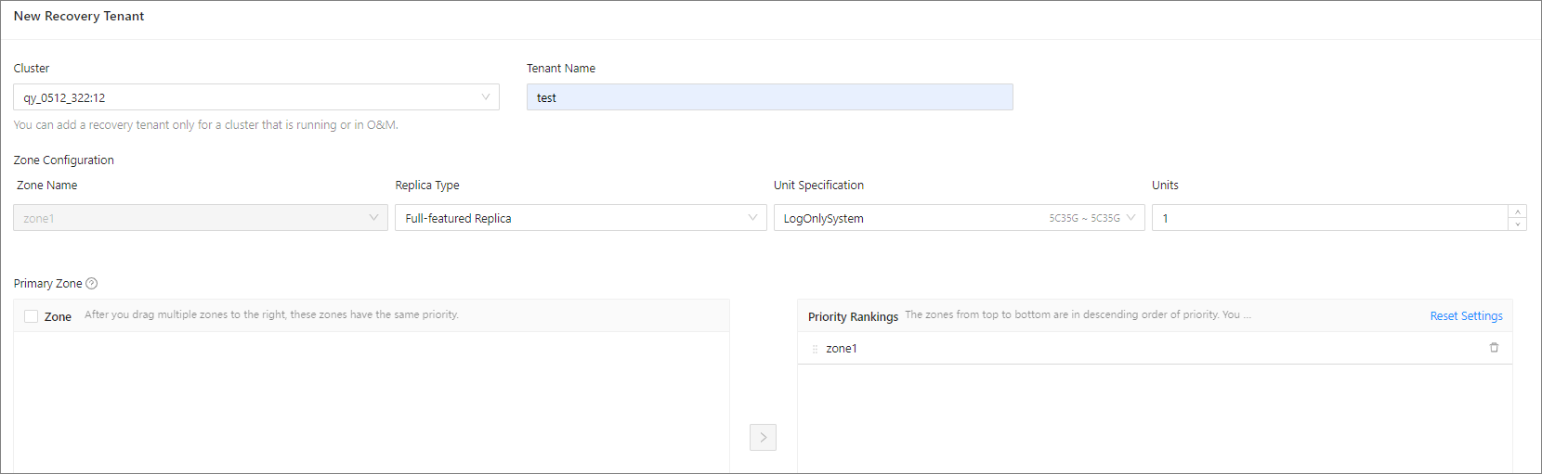Click the move-right arrow between zone lists
The image size is (1542, 474).
point(763,437)
